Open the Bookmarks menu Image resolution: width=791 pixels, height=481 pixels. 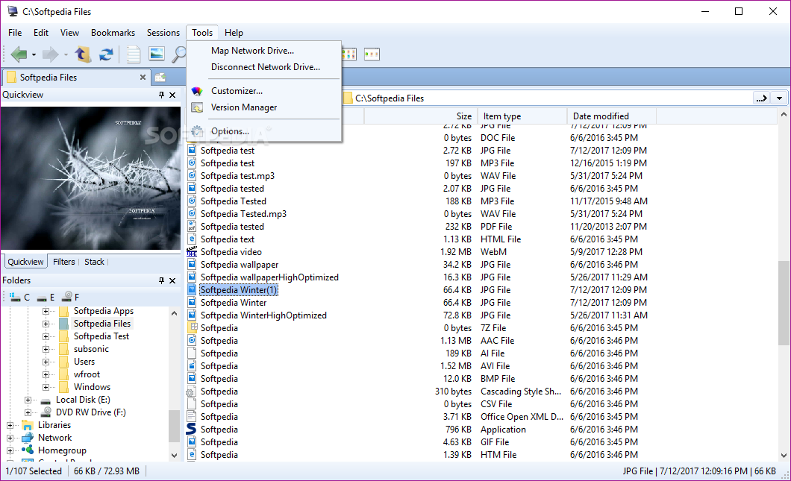113,33
